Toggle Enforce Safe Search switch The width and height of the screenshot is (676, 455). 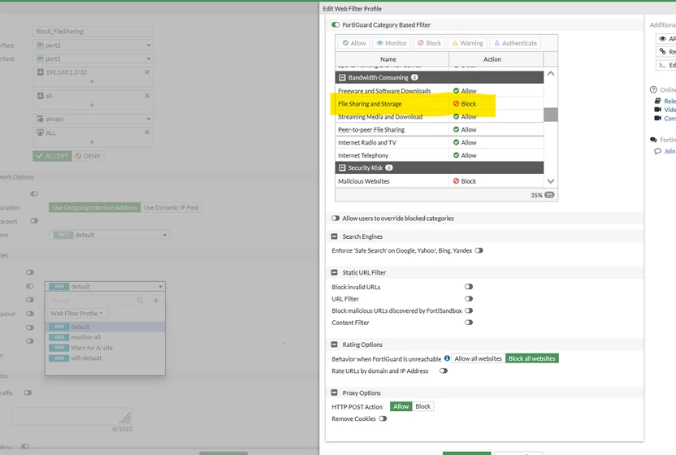click(479, 250)
